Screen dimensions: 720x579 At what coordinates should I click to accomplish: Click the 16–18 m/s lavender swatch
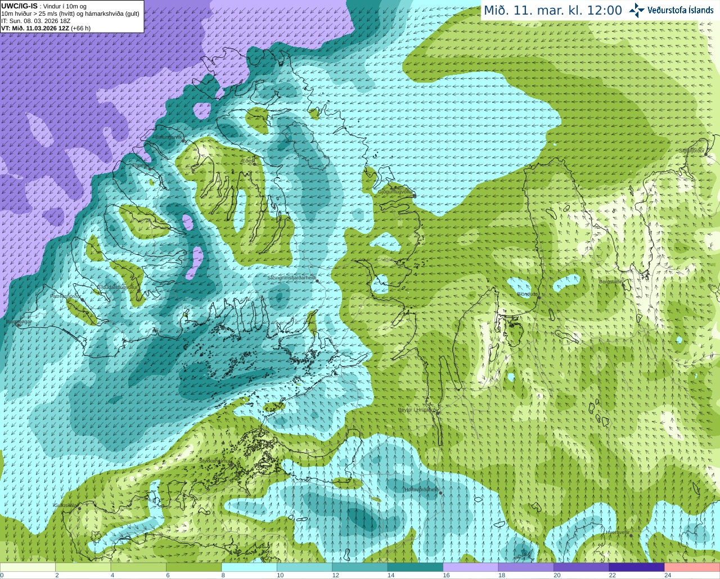click(x=471, y=567)
